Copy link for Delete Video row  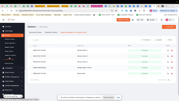(x=168, y=73)
